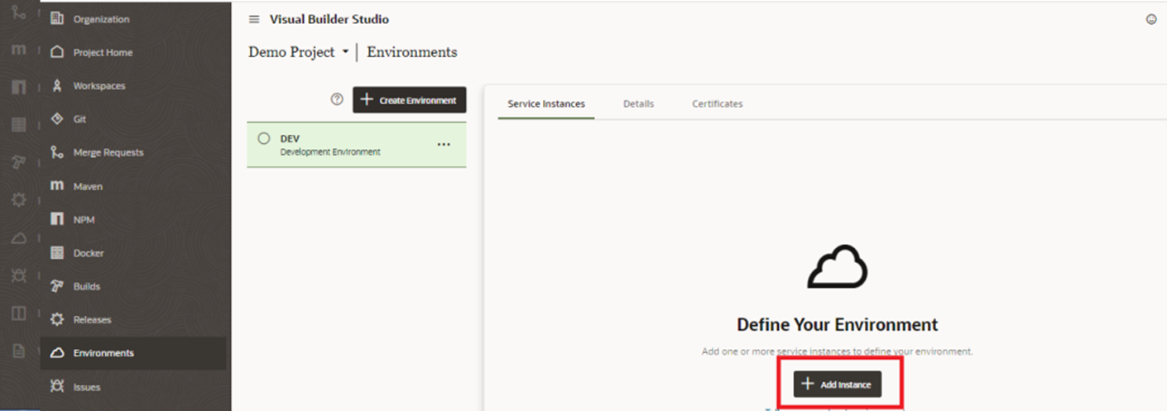Click the help question mark icon
This screenshot has height=411, width=1167.
pos(337,99)
